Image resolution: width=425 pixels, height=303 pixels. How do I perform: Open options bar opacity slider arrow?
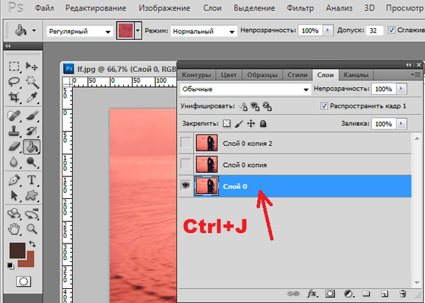[328, 30]
